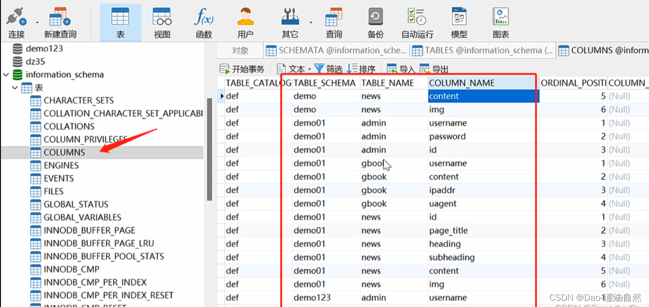Select the 表 (Tables) view icon

[x=121, y=21]
